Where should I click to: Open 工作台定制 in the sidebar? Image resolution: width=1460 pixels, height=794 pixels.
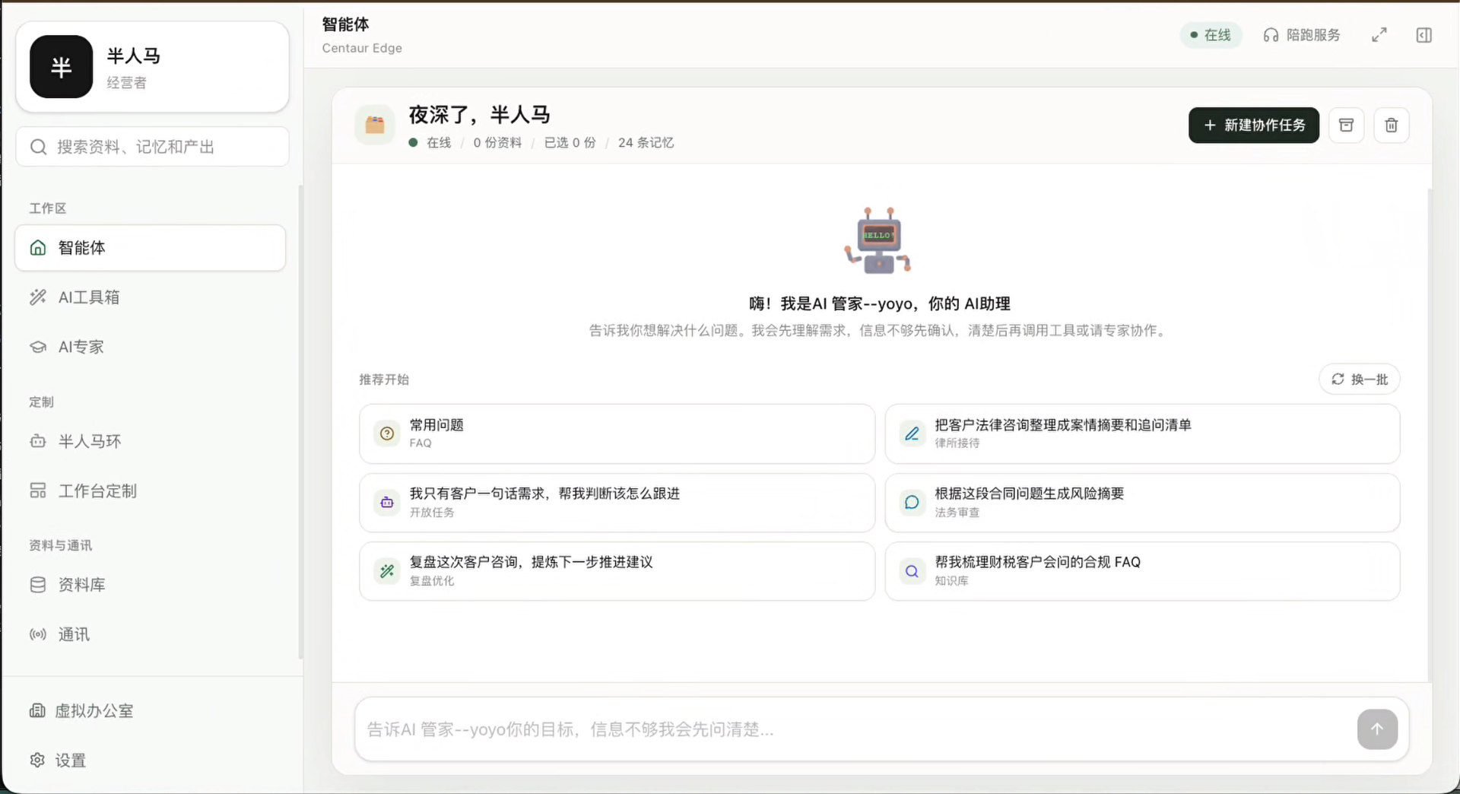(151, 491)
